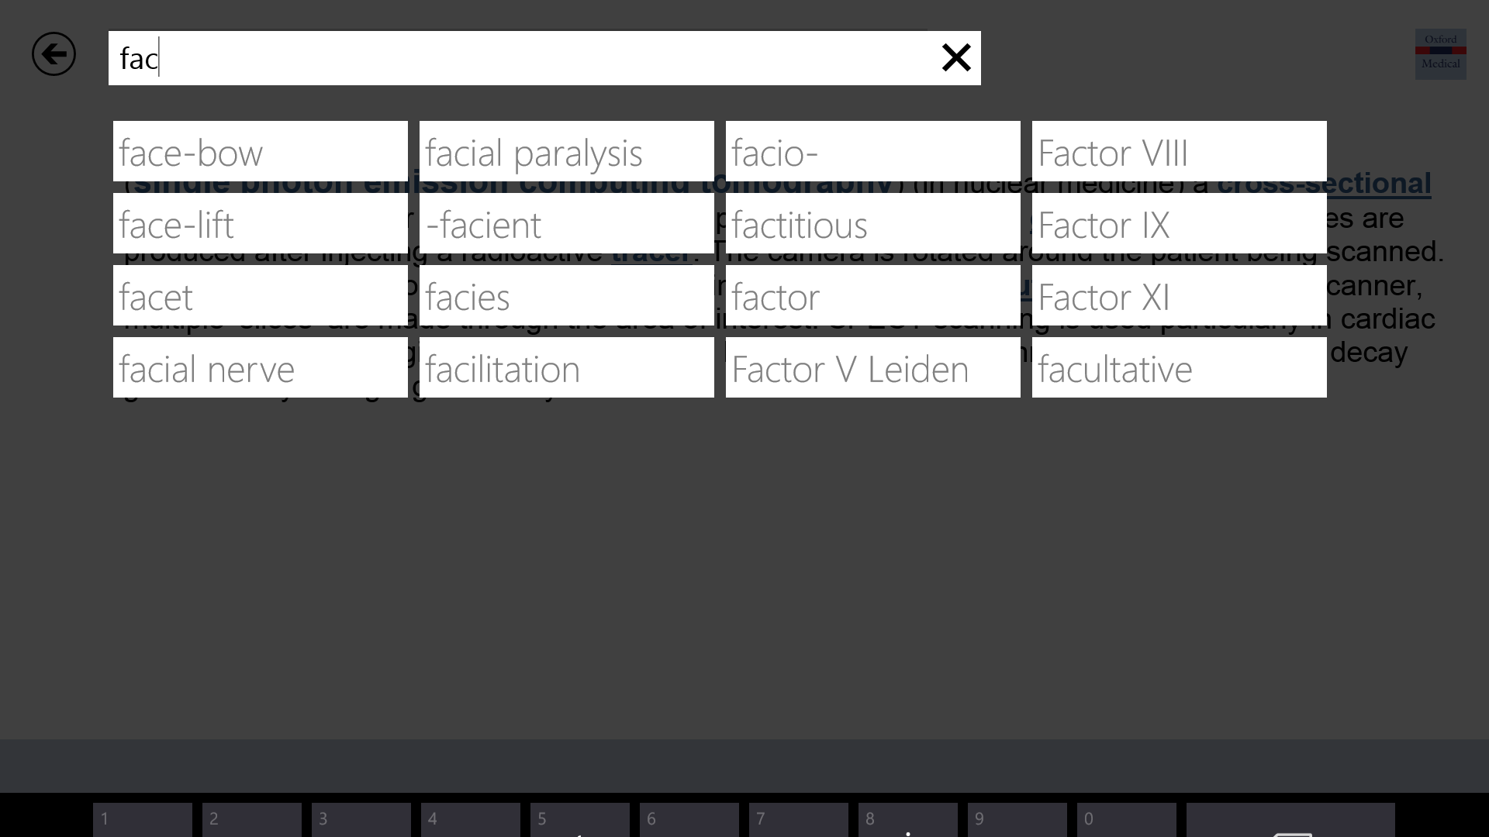
Task: Select the lowercase 'factor' suggestion
Action: [x=872, y=296]
